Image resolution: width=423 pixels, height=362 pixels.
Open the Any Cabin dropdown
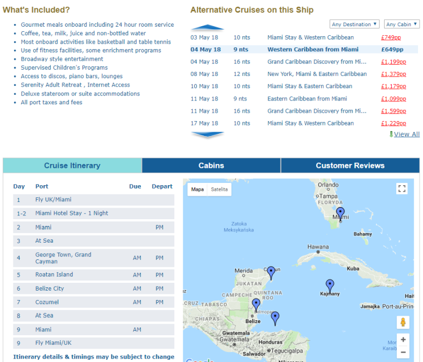pos(401,25)
